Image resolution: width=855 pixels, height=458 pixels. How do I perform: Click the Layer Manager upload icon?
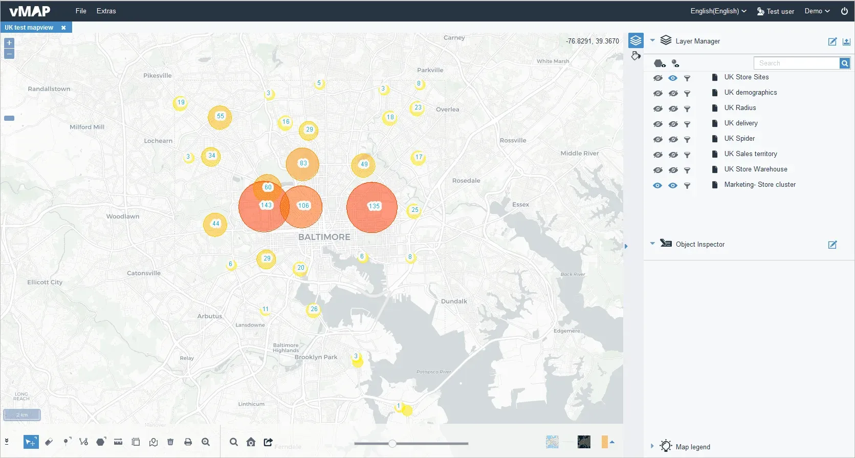click(846, 41)
